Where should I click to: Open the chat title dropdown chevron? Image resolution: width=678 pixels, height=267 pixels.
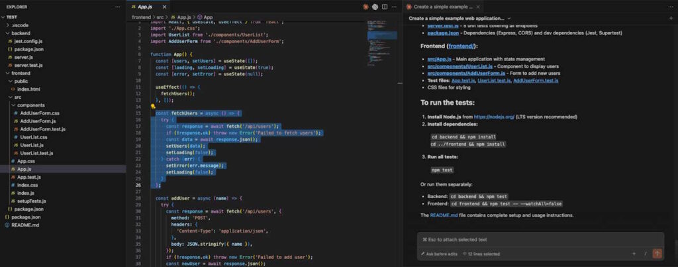tap(509, 18)
